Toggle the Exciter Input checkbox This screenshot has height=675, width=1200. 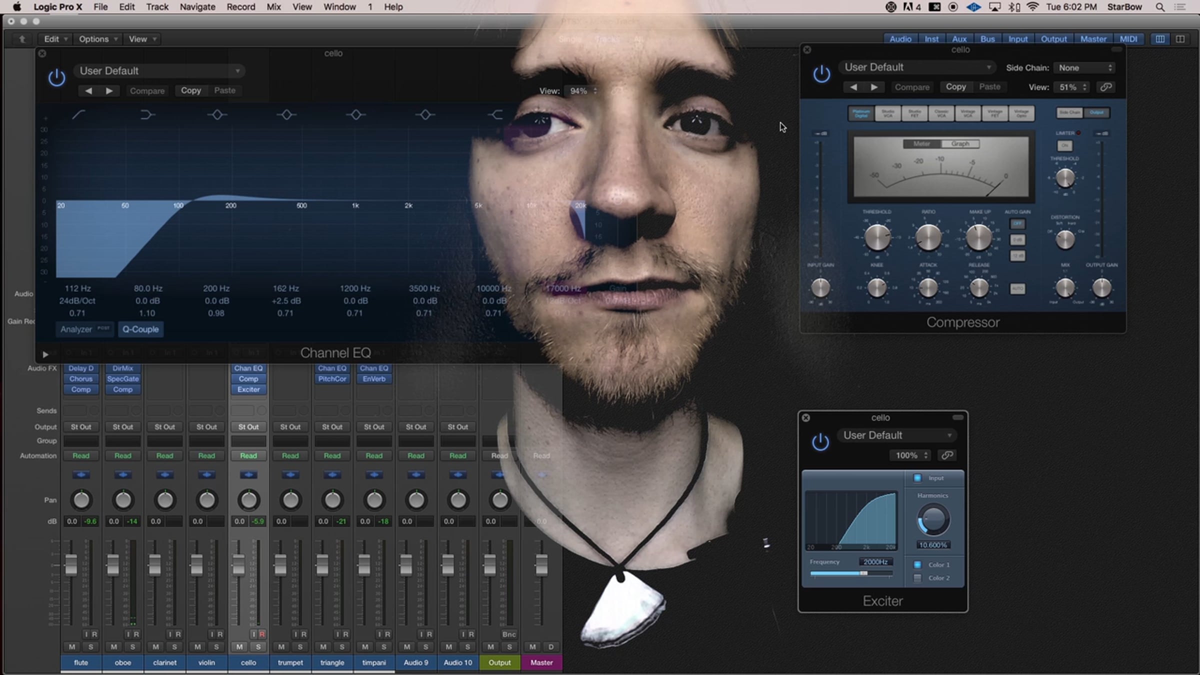[x=917, y=478]
